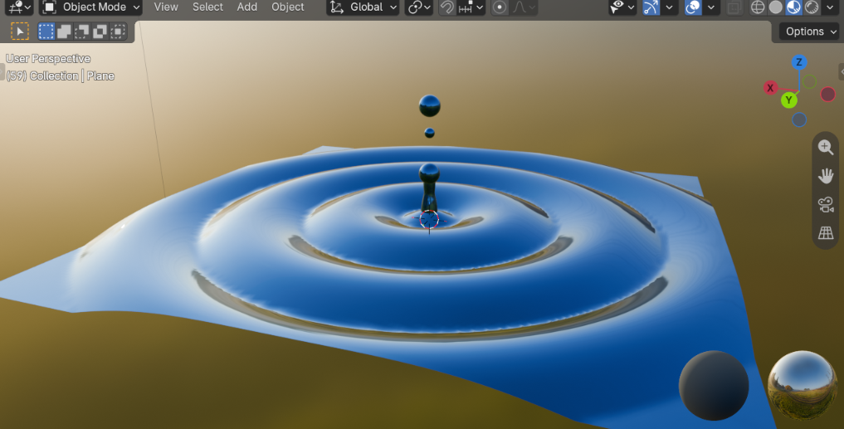Open the gizmo options dropdown arrow

669,7
